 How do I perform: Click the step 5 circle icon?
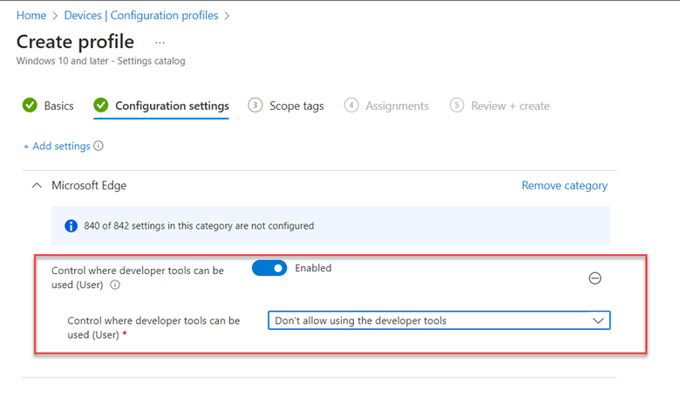pos(457,105)
